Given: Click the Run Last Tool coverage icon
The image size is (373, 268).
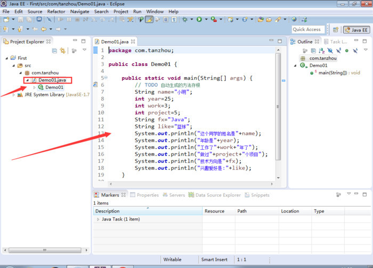Looking at the screenshot, I should click(x=214, y=20).
